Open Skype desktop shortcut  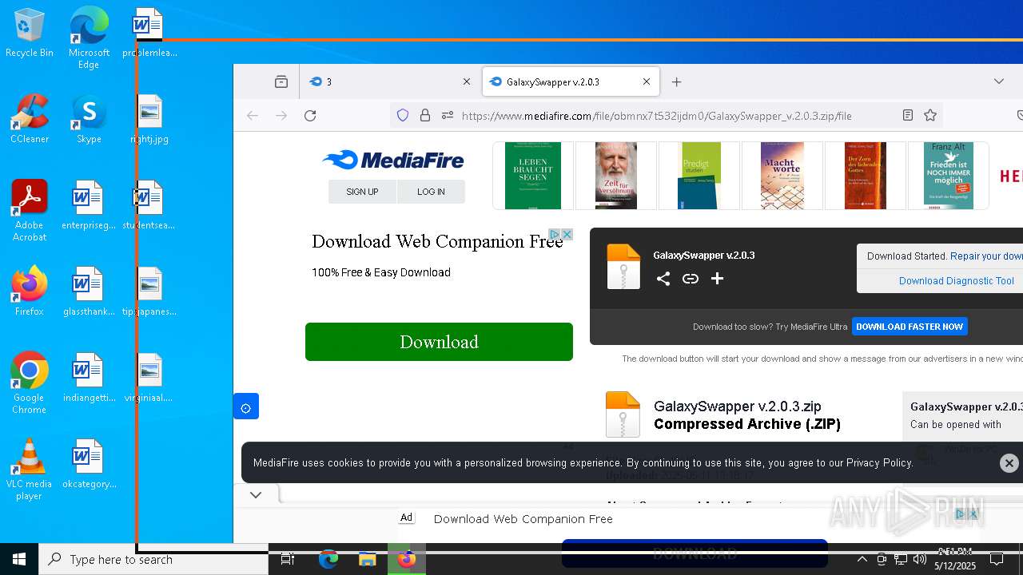point(89,120)
